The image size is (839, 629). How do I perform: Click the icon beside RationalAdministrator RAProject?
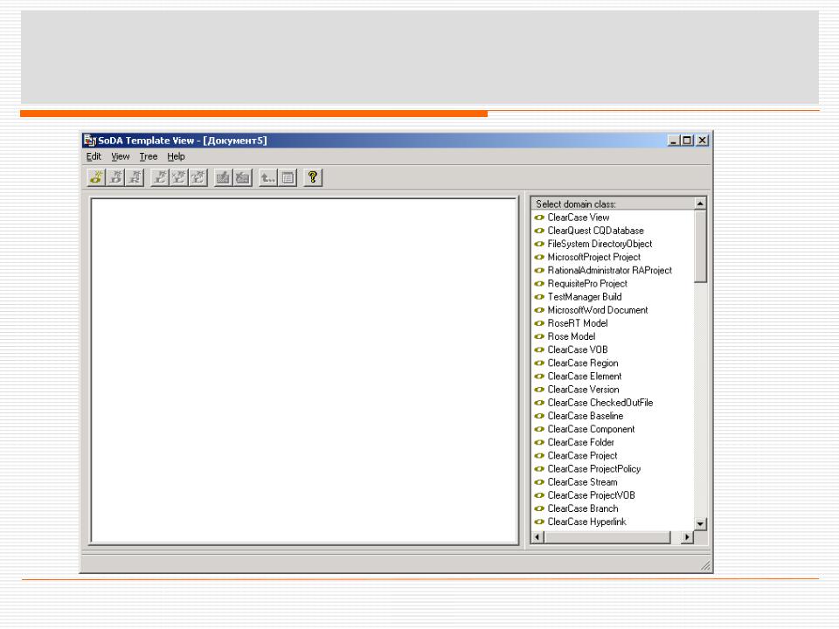point(539,271)
